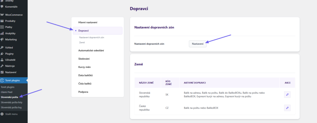Click the Nastavení sliders icon in sidebar
Viewport: 317px width, 123px height.
click(x=2, y=72)
